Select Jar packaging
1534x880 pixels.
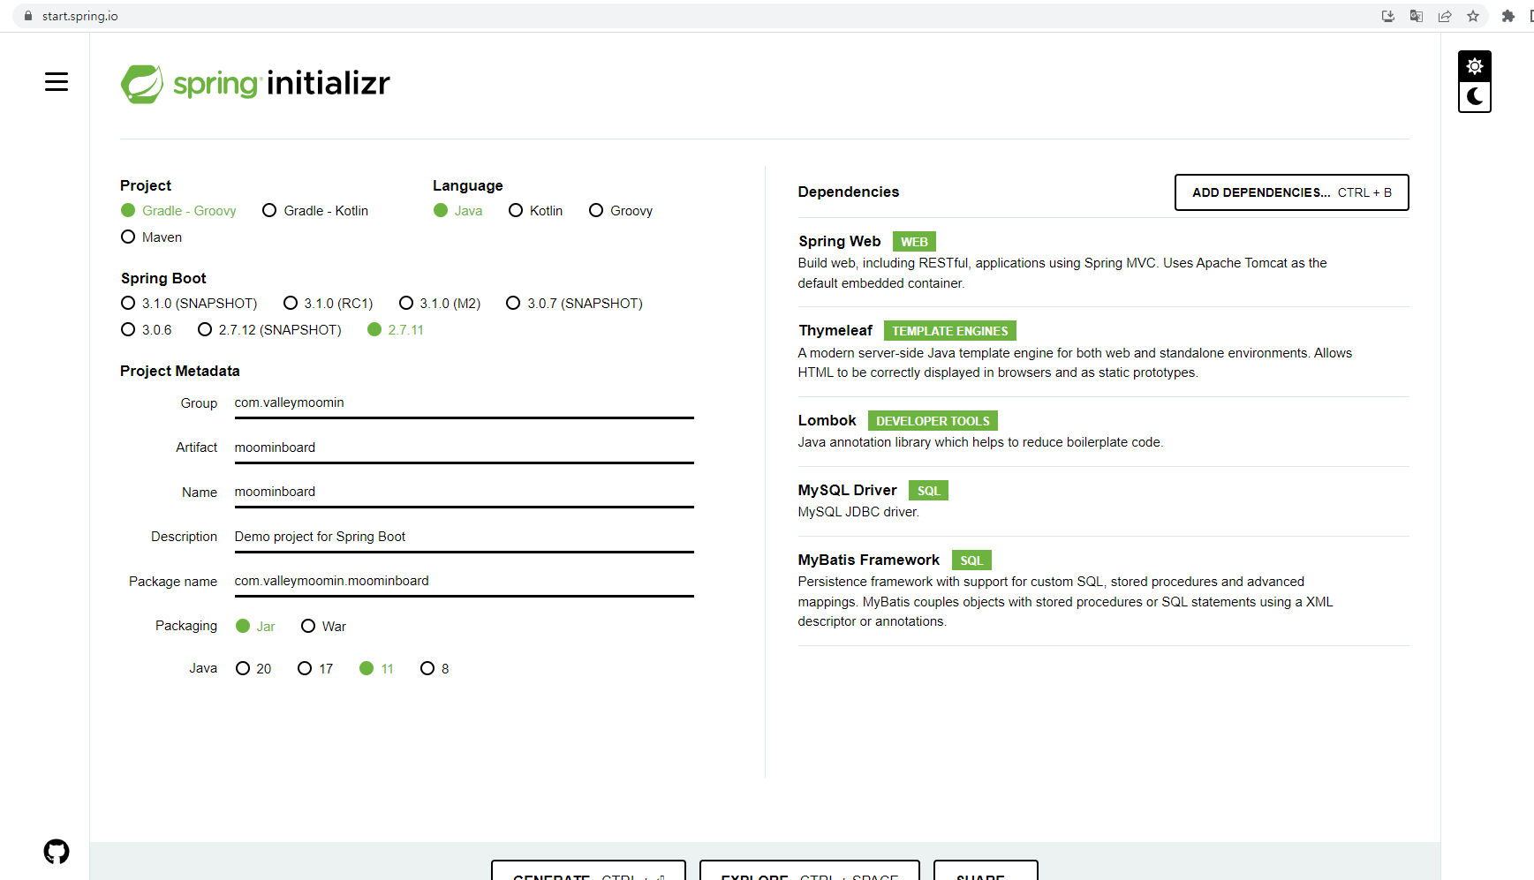point(255,626)
